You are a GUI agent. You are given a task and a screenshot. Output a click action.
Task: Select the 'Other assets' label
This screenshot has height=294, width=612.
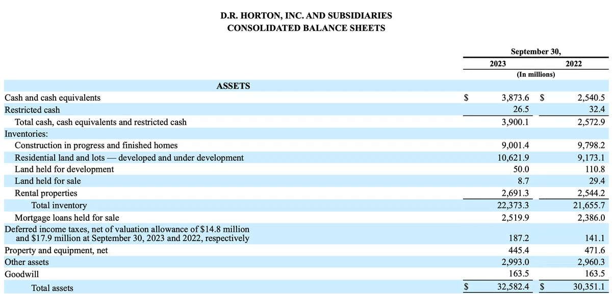(27, 262)
